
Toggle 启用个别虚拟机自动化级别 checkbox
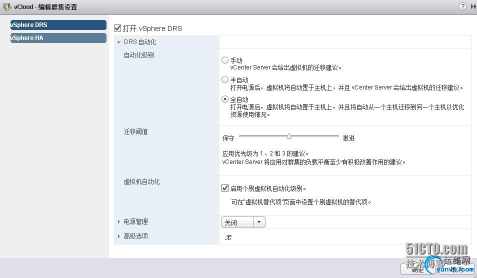[225, 188]
